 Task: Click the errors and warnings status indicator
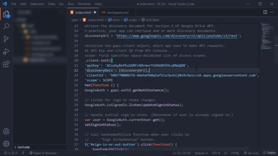pos(10,153)
